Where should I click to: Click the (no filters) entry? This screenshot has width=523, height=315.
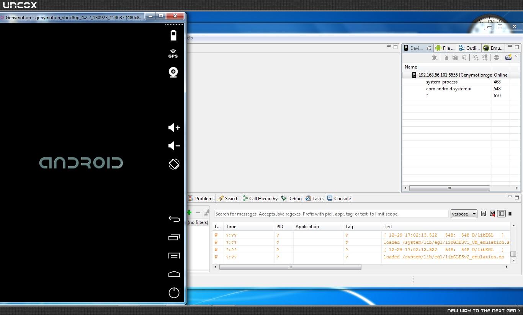click(198, 222)
